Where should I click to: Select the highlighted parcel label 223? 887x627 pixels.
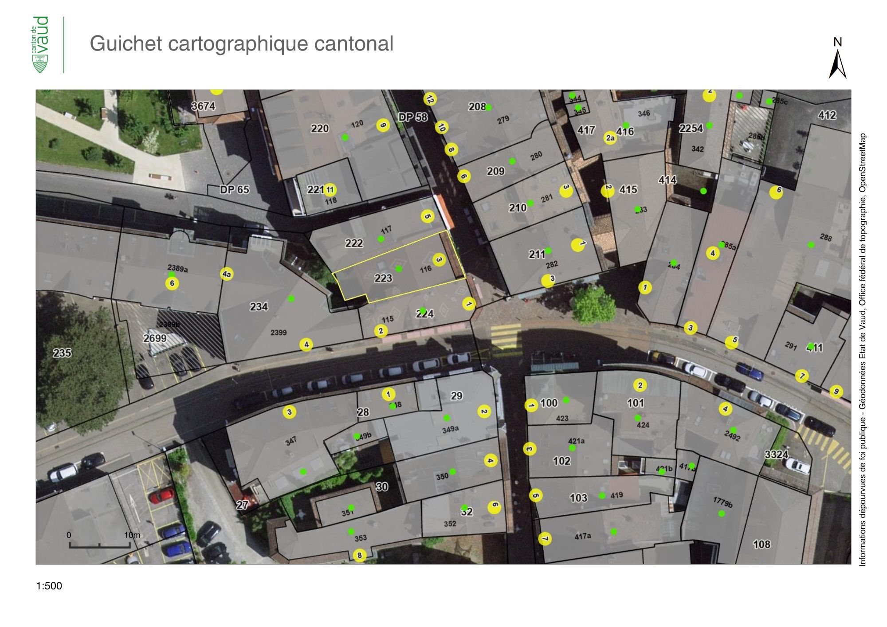tap(383, 278)
